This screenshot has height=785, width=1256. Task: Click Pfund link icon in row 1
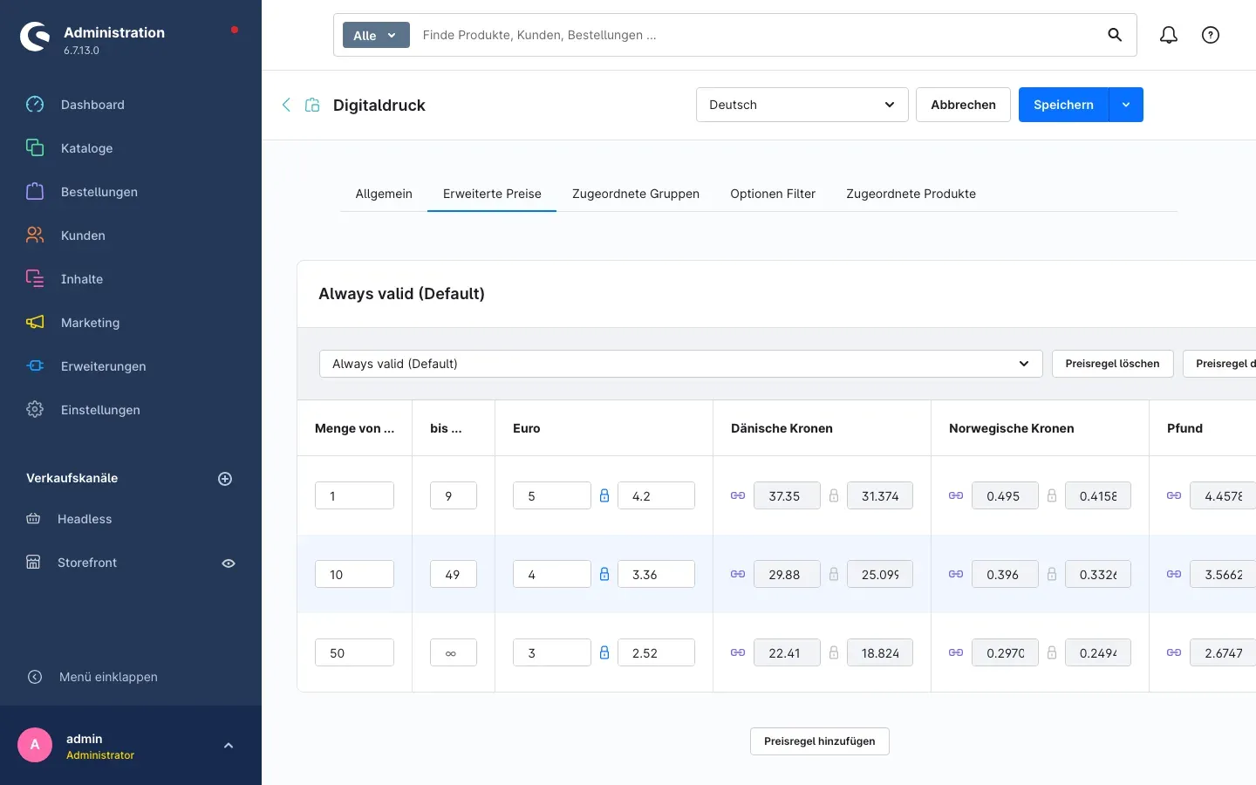coord(1174,495)
